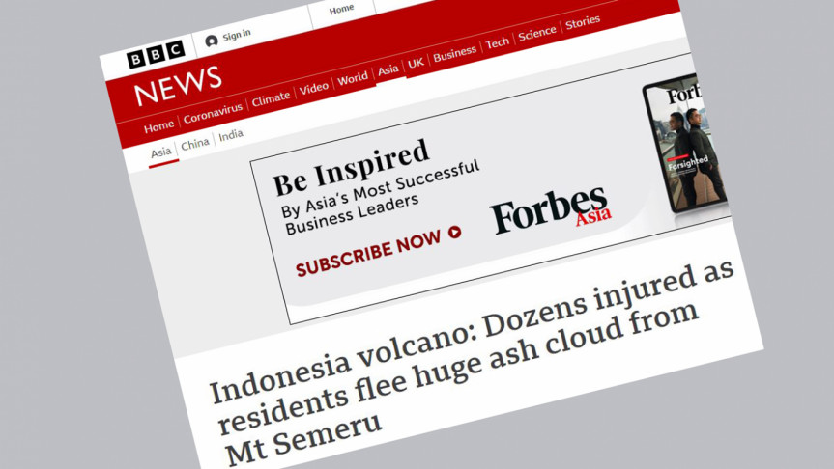Image resolution: width=834 pixels, height=469 pixels.
Task: Open the Forbes magazine tablet image
Action: point(686,145)
